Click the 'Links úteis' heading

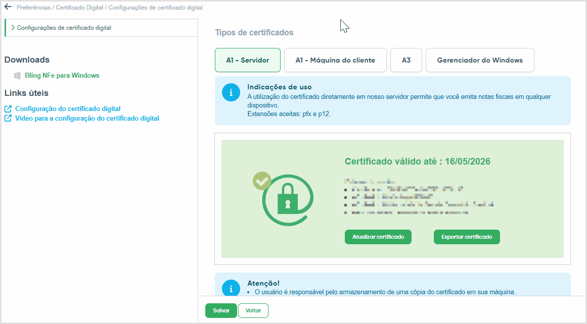click(x=27, y=93)
